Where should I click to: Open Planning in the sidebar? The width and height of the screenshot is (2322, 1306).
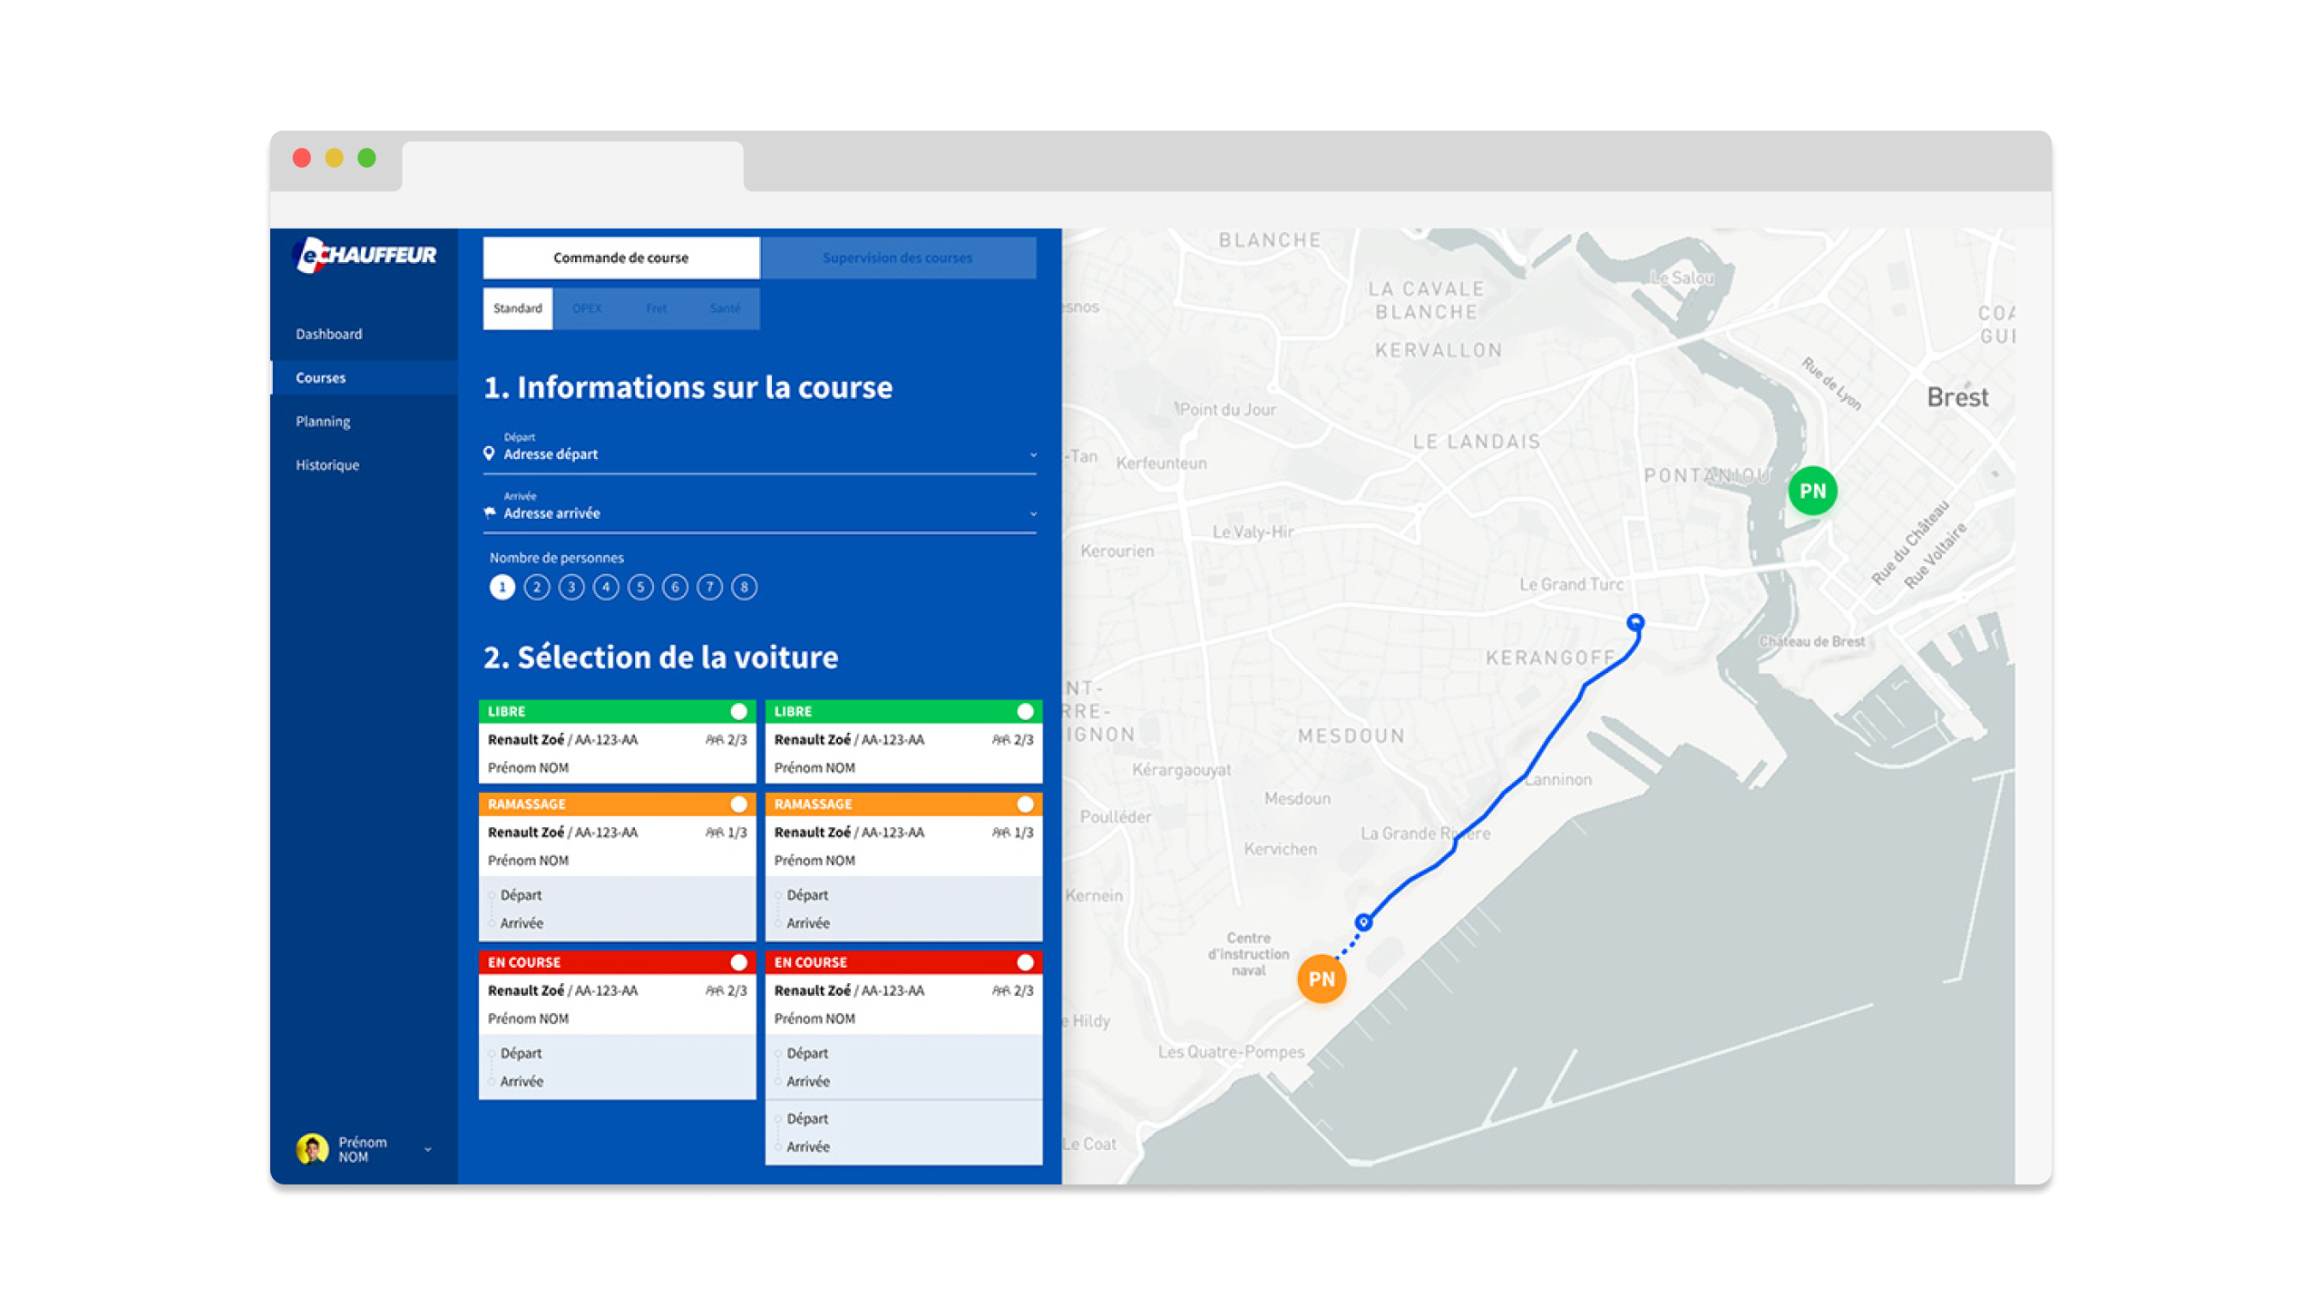[323, 421]
